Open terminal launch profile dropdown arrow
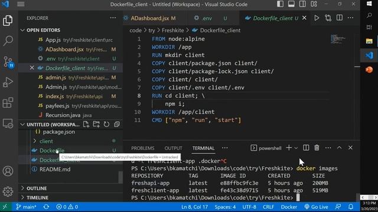The height and width of the screenshot is (212, 378). [x=296, y=148]
